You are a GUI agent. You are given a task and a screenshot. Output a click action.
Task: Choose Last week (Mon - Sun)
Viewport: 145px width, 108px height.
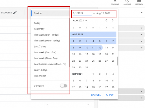pyautogui.click(x=46, y=58)
